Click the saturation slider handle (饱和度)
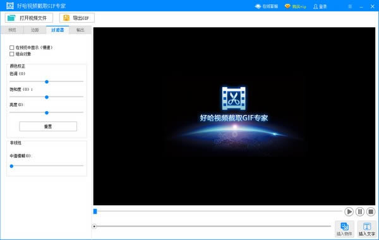 [47, 97]
